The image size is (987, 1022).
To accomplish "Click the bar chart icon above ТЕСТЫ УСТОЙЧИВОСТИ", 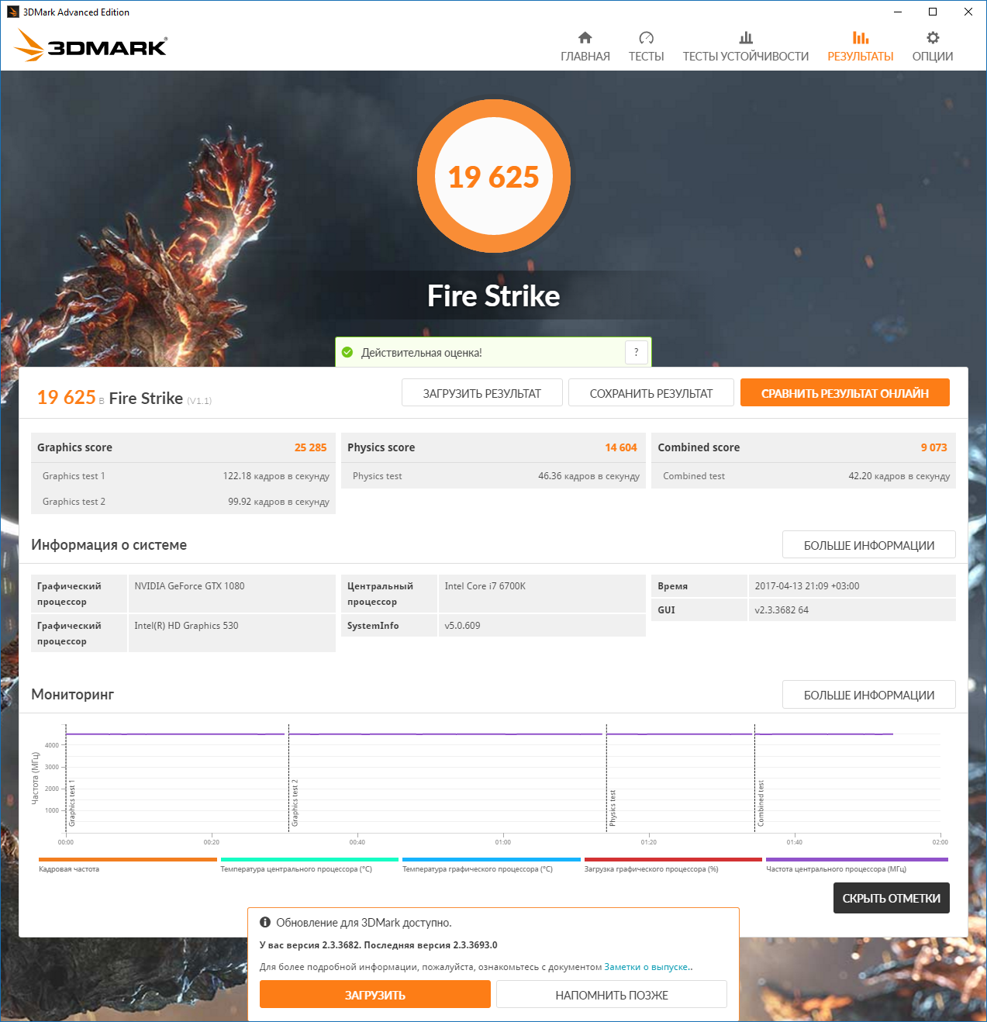I will point(746,37).
